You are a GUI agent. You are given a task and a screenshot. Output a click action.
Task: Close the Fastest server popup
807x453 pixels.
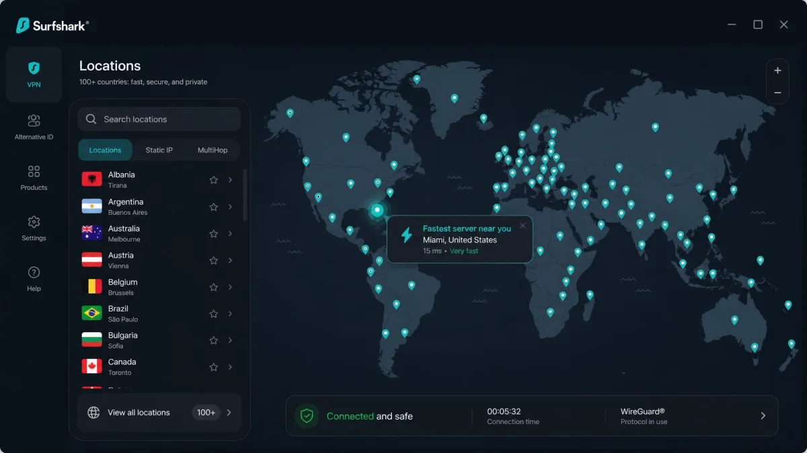tap(523, 226)
